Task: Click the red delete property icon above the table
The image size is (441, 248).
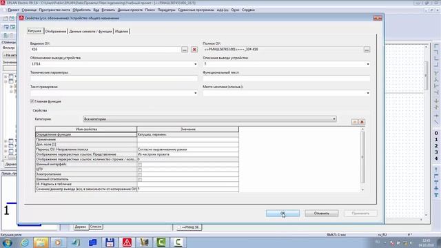Action: click(362, 122)
